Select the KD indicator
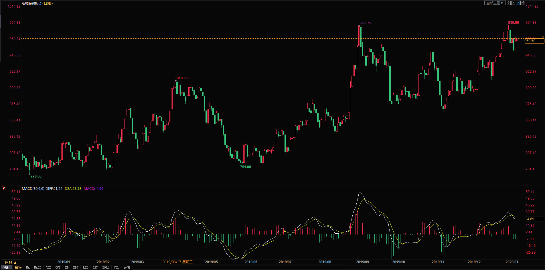 67,267
